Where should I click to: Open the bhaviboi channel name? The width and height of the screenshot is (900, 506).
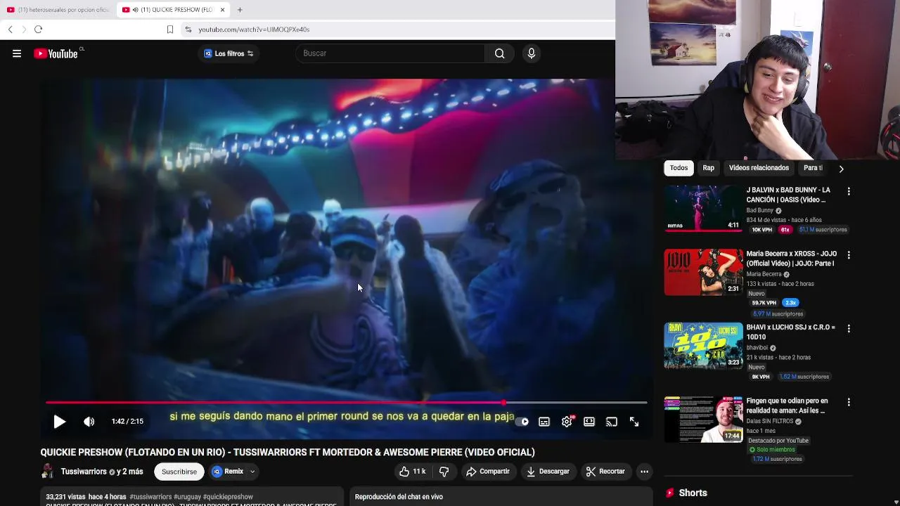757,348
